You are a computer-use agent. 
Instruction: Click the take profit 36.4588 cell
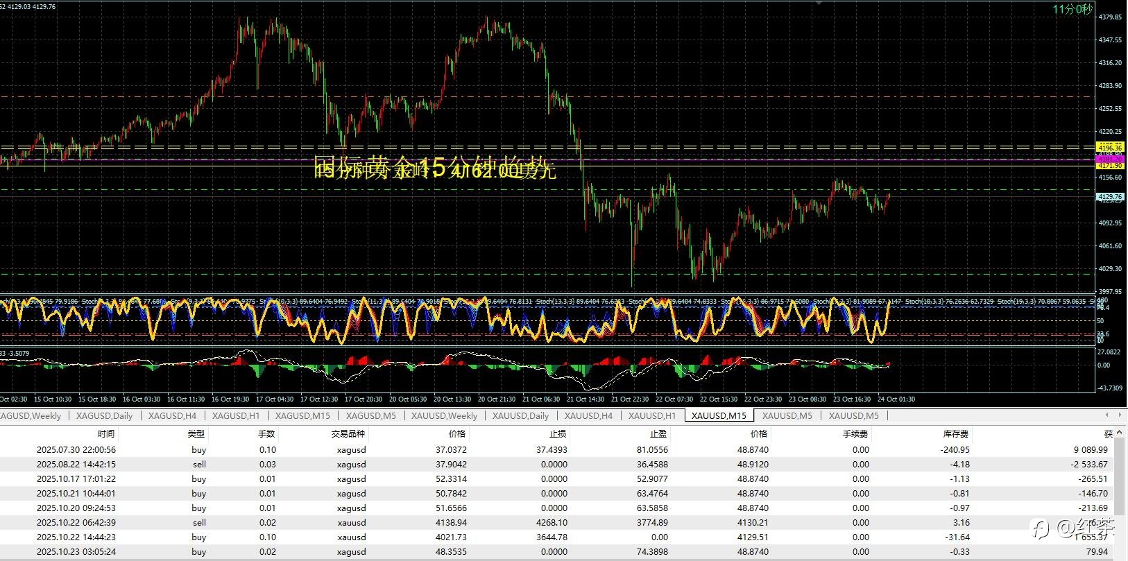pos(652,464)
